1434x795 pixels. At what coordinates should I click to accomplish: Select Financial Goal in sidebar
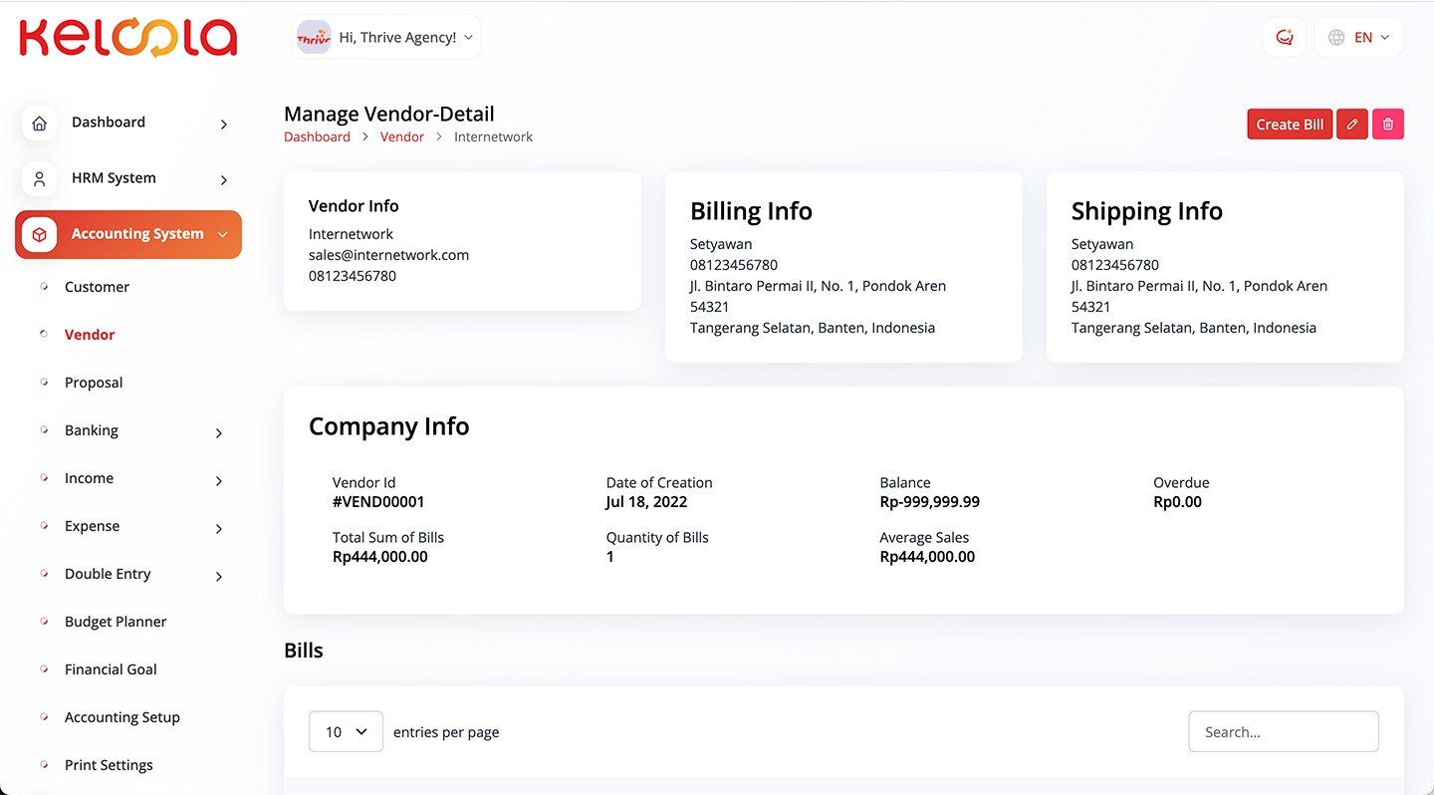click(111, 669)
